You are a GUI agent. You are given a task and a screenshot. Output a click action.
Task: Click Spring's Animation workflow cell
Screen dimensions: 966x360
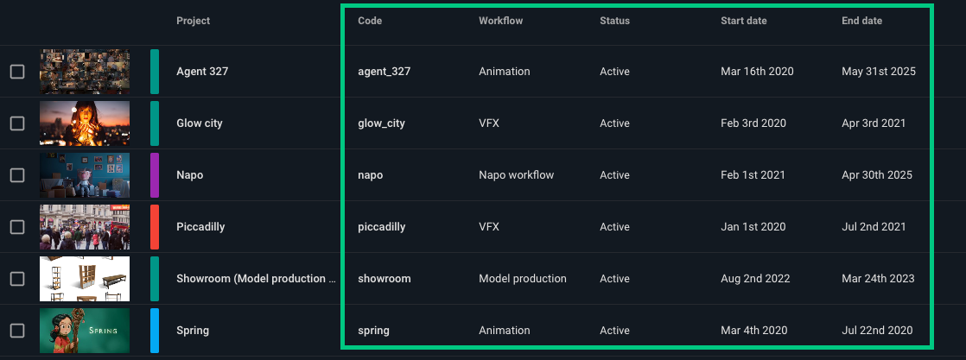505,331
